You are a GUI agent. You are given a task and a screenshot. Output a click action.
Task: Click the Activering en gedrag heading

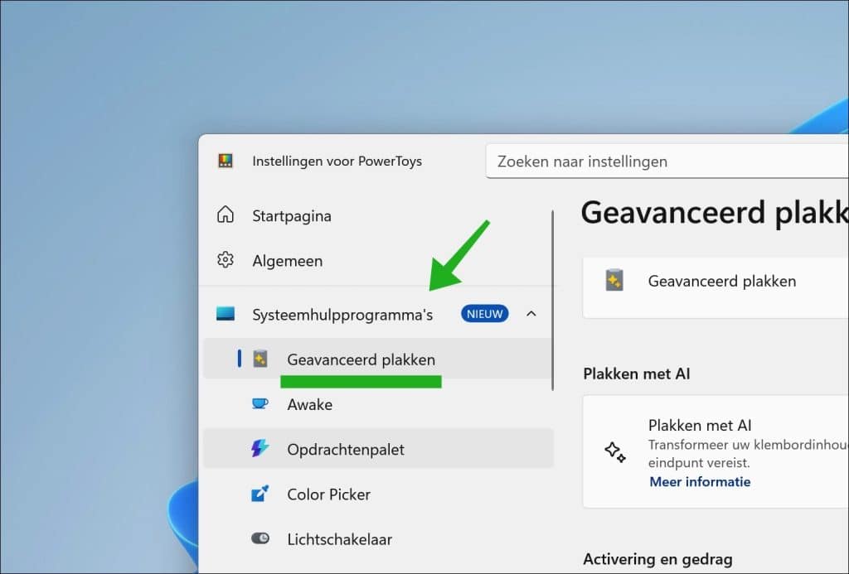coord(657,559)
